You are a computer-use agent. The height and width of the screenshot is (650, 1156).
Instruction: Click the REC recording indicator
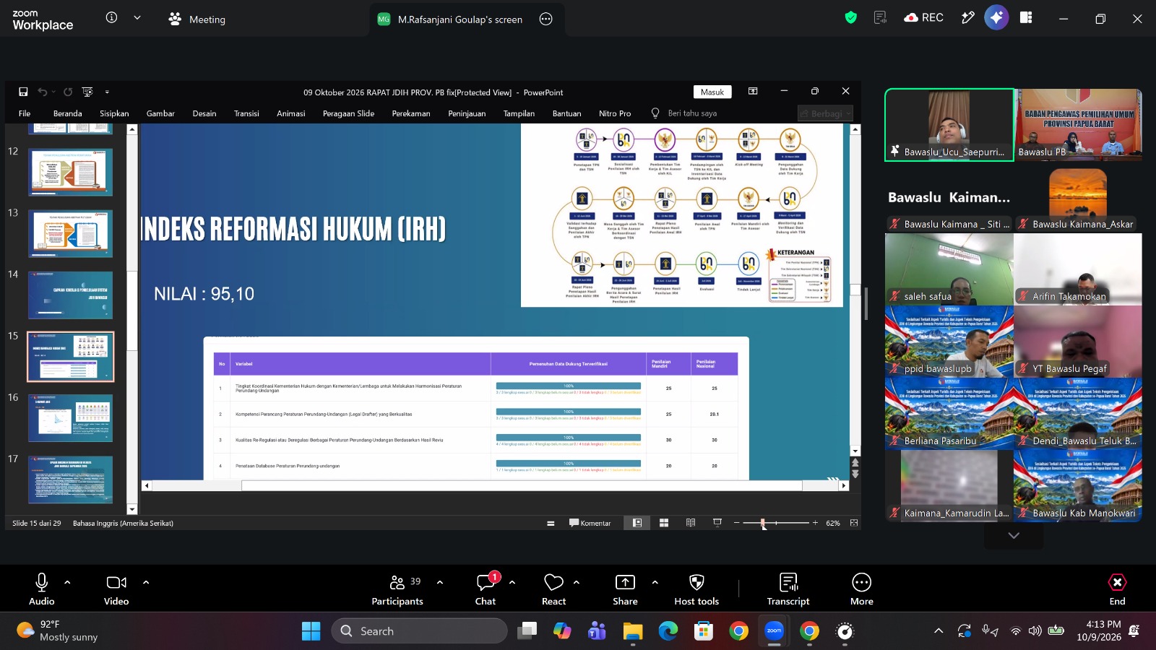924,18
